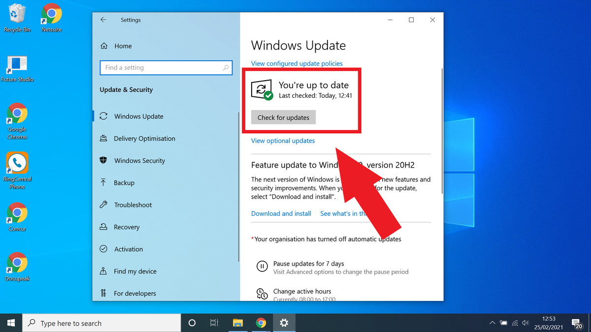Select Delivery Optimisation in the sidebar
The image size is (591, 332).
tap(144, 138)
